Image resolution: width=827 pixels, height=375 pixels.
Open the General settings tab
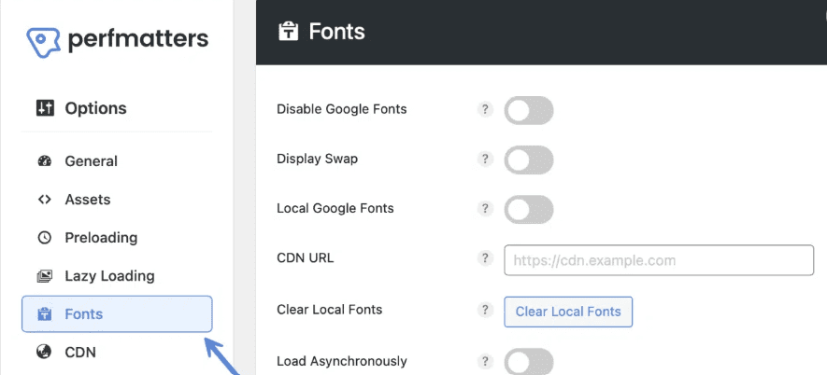click(117, 161)
